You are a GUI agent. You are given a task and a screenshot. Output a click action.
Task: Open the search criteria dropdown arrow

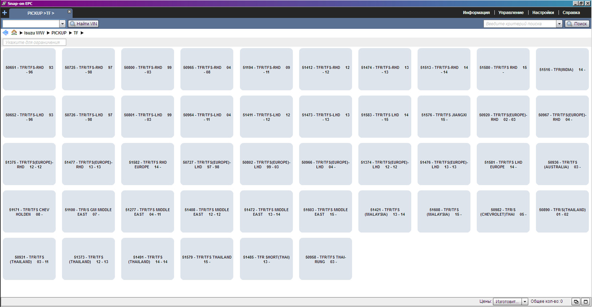click(x=559, y=24)
